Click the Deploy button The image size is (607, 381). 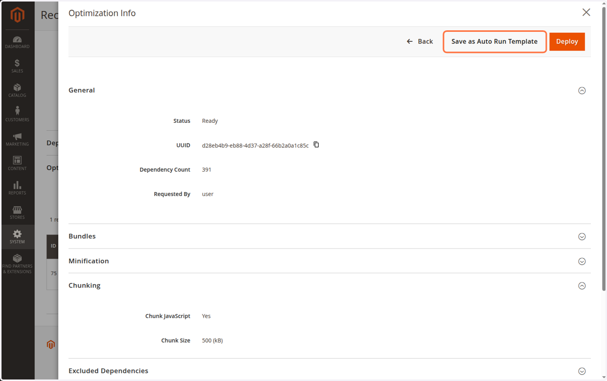(567, 41)
